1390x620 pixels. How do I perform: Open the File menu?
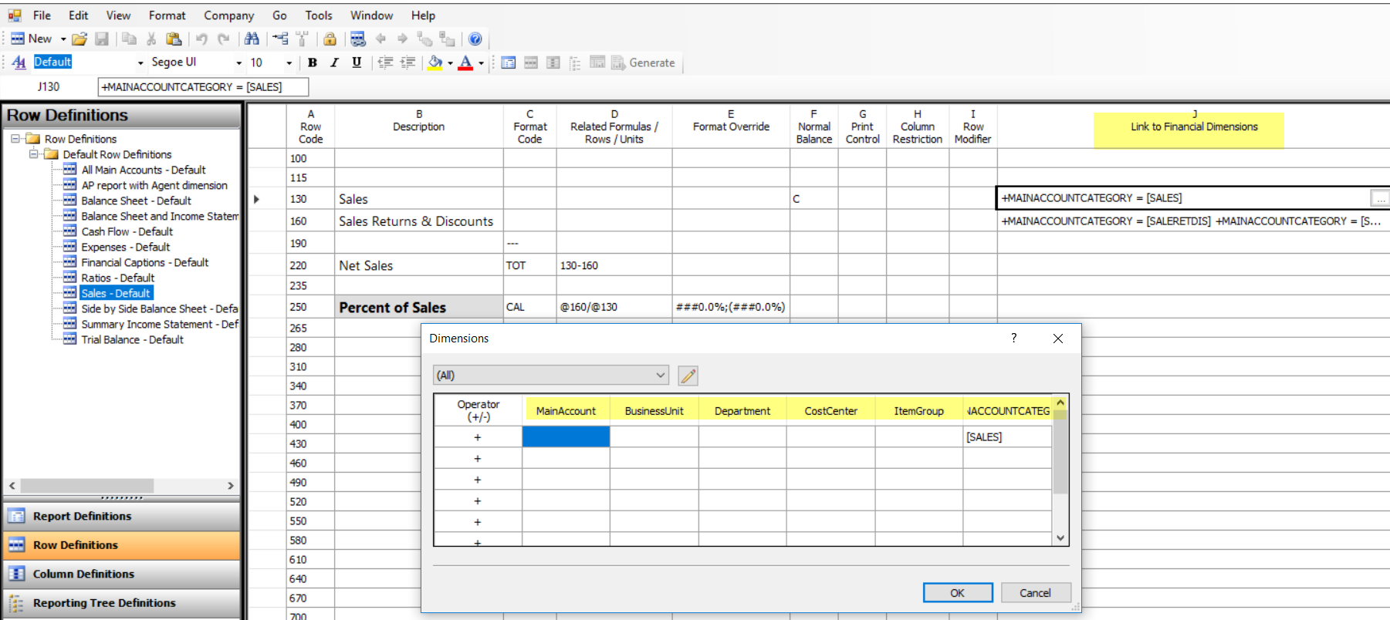click(42, 15)
